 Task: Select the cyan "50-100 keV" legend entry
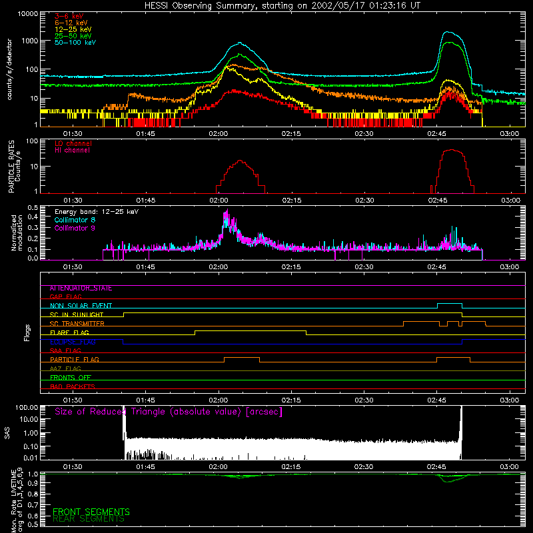[75, 43]
